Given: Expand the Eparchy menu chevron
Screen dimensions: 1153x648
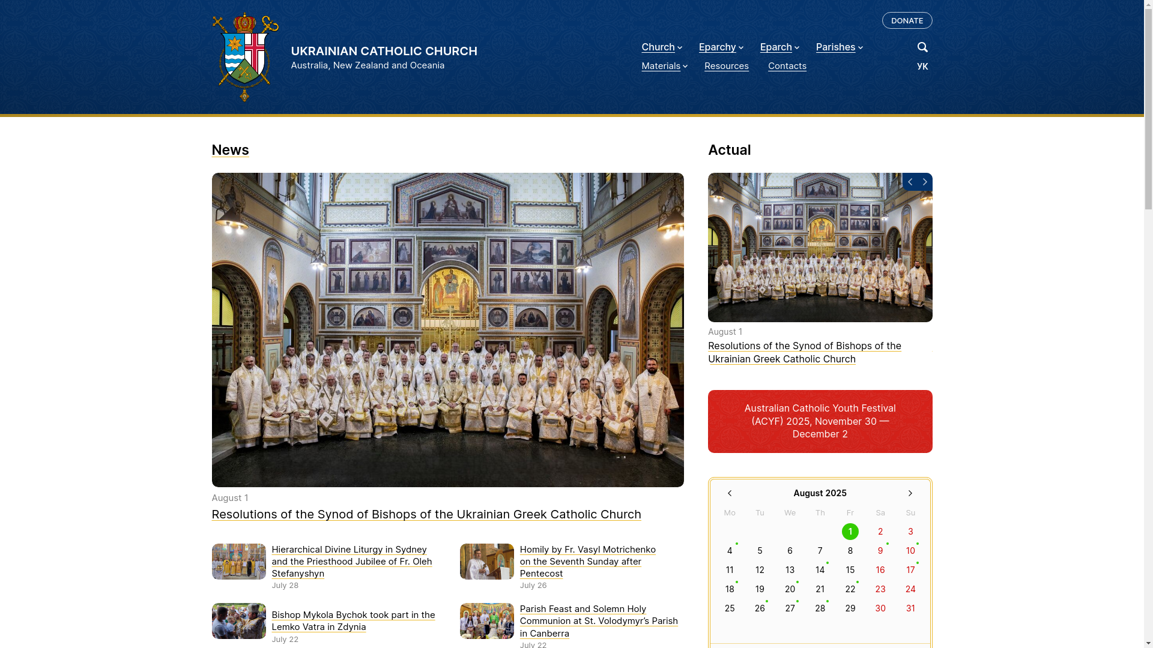Looking at the screenshot, I should pyautogui.click(x=741, y=48).
